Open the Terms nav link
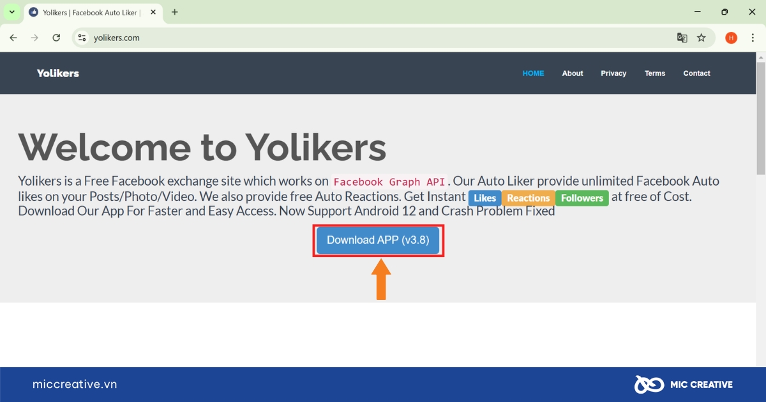 click(655, 73)
